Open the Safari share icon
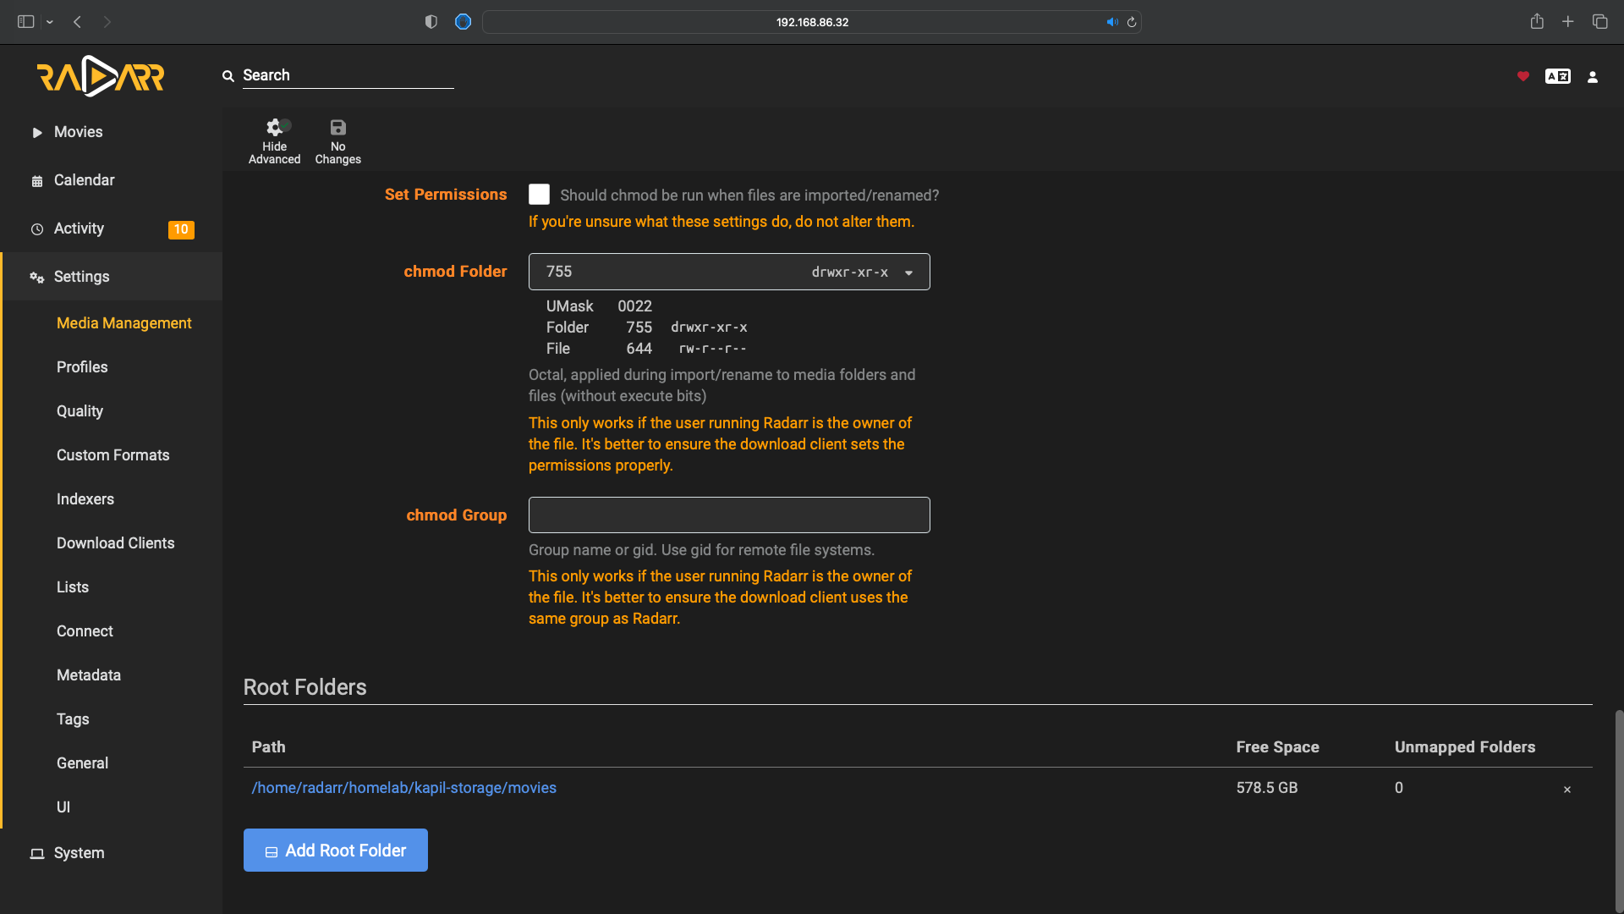The height and width of the screenshot is (914, 1624). point(1537,21)
